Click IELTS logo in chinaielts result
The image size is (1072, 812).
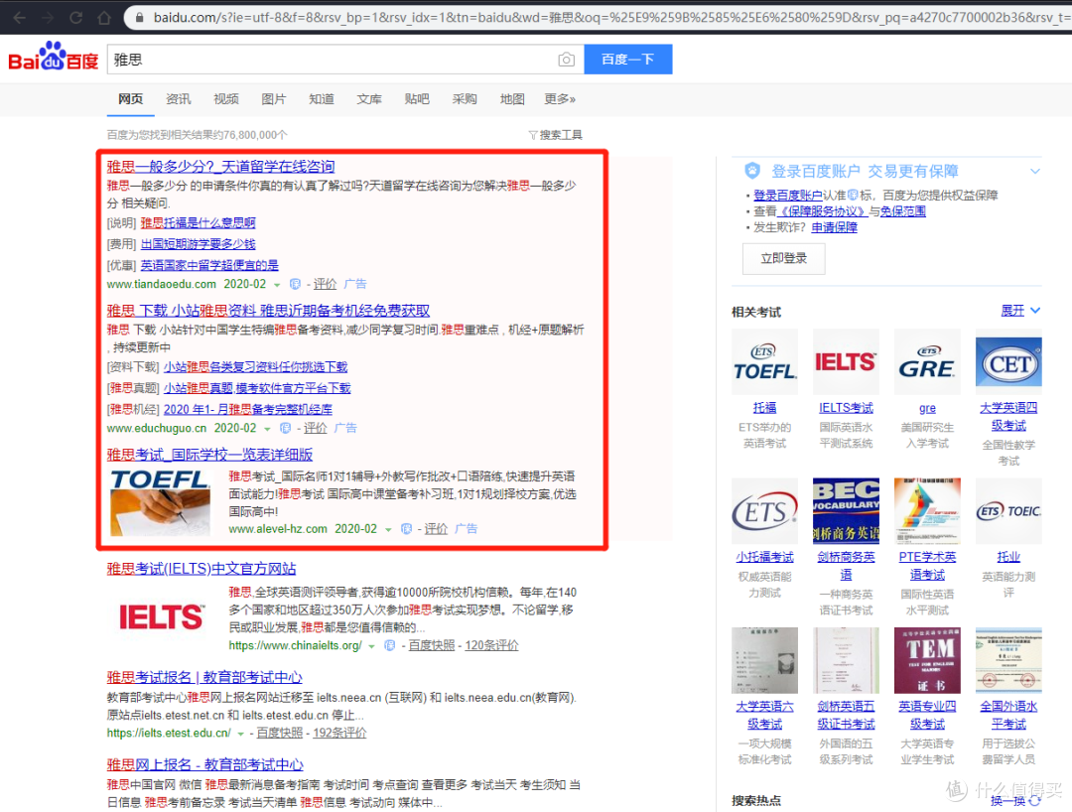pos(161,617)
